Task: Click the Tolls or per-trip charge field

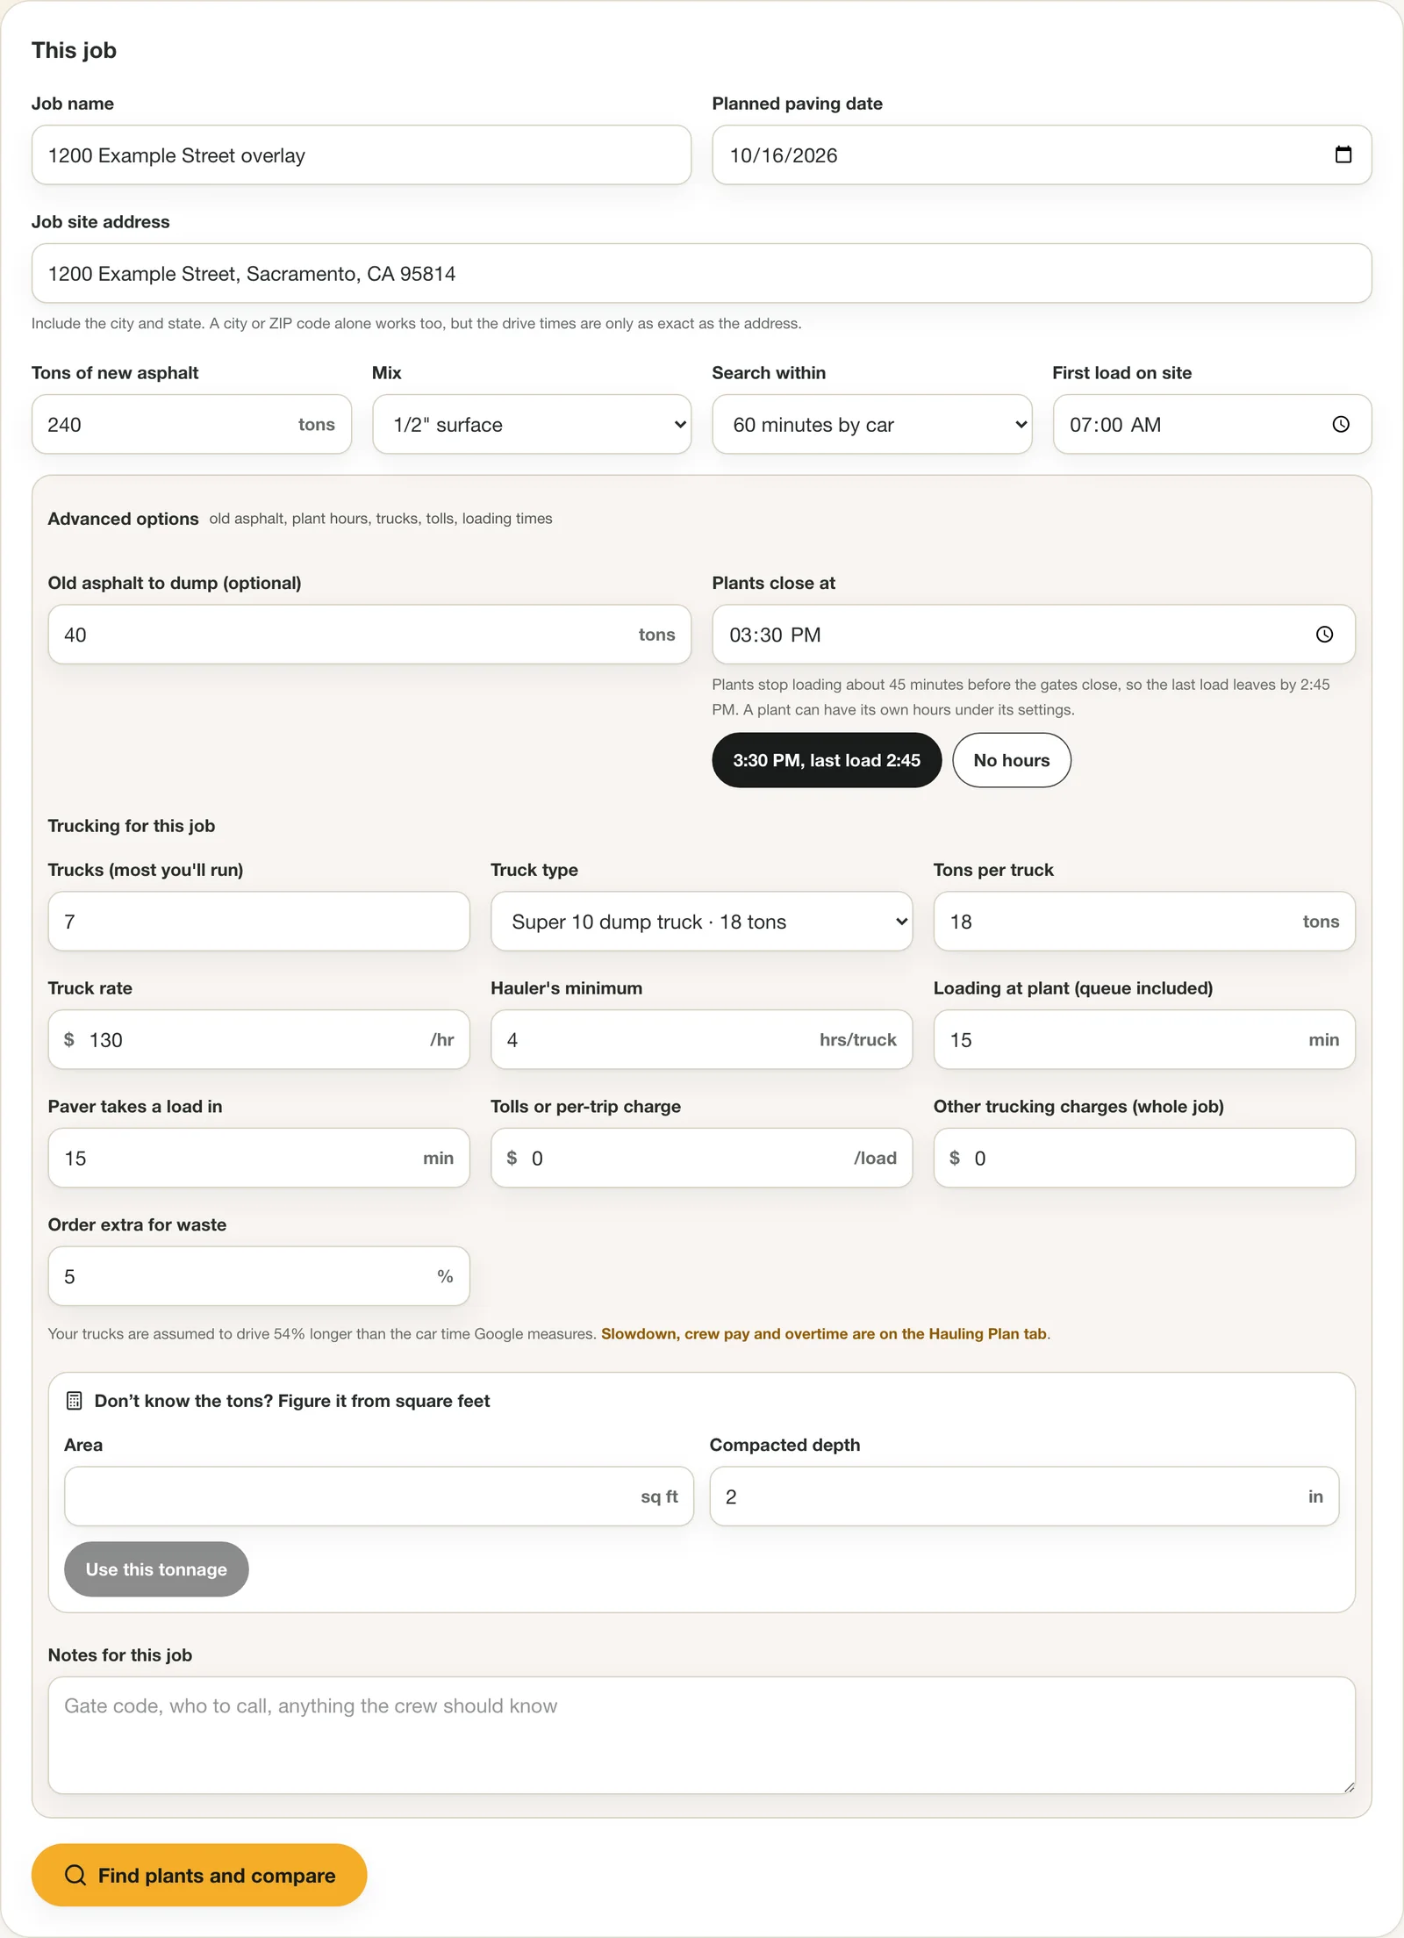Action: 701,1159
